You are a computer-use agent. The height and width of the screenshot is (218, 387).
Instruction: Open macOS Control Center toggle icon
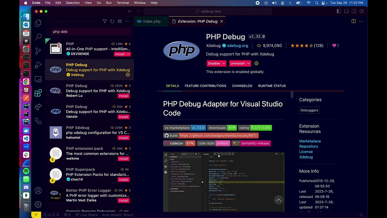(x=324, y=3)
